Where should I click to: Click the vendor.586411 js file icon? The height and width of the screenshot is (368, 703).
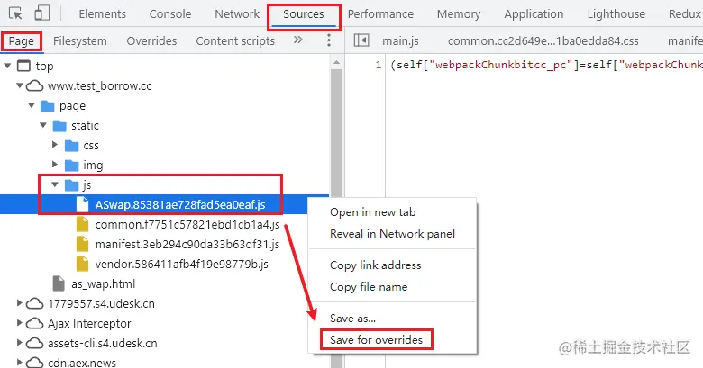click(83, 264)
